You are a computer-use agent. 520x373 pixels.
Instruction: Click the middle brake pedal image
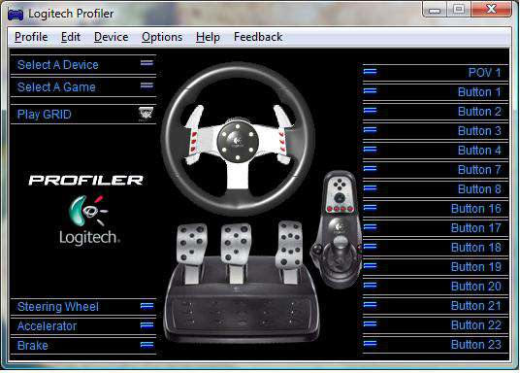click(x=236, y=244)
